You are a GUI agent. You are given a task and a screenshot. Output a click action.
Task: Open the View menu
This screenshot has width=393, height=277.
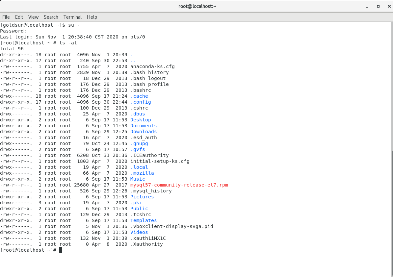(33, 17)
